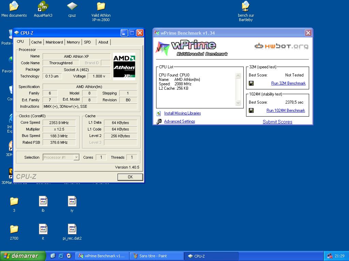Click the hwbot.org logo in wPrime
This screenshot has height=261, width=349.
[x=281, y=46]
